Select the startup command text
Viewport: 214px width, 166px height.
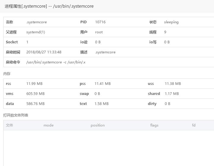(x=56, y=62)
